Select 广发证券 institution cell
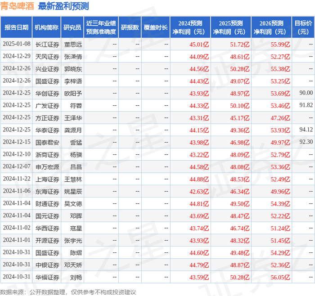The height and width of the screenshot is (296, 315). point(47,106)
